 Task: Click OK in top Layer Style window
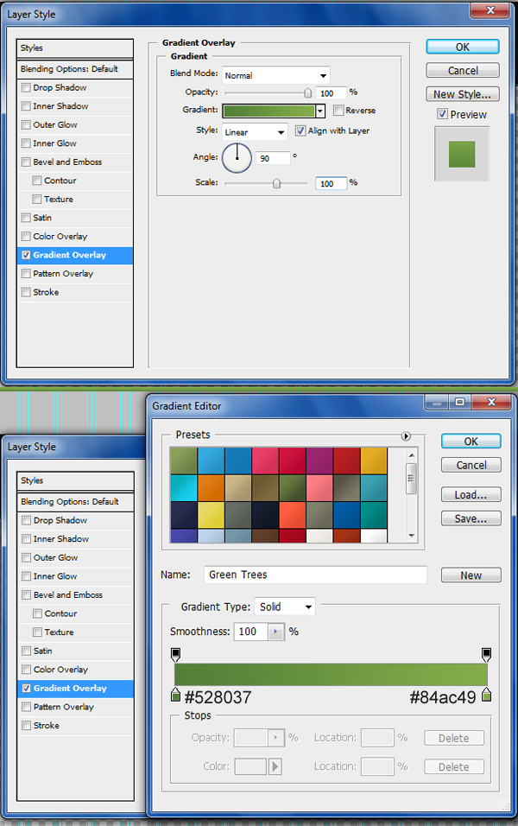pyautogui.click(x=463, y=47)
